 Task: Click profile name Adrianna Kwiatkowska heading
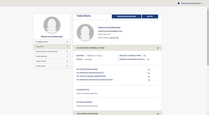coord(109,27)
